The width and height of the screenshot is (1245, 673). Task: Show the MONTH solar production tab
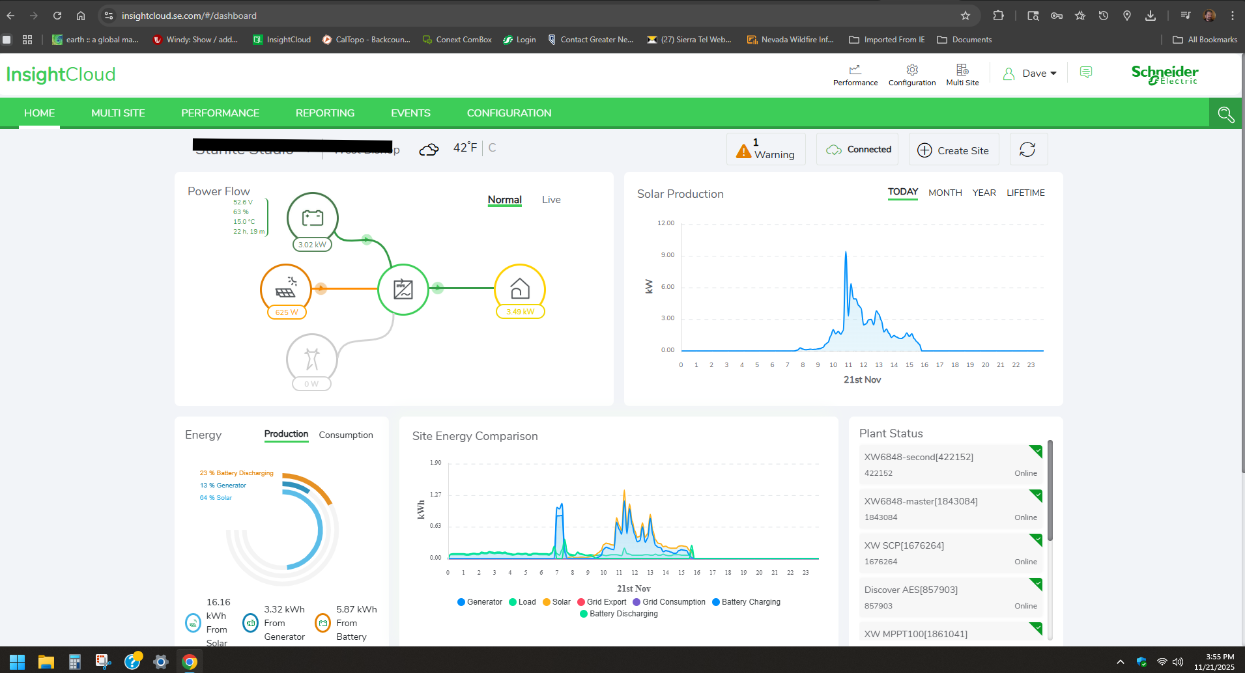945,193
